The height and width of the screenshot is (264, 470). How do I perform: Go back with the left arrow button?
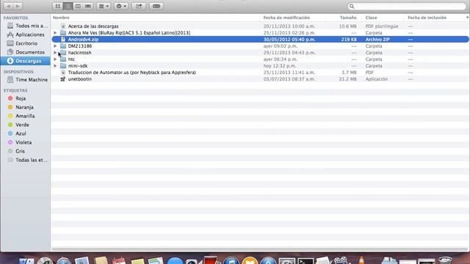tap(8, 6)
